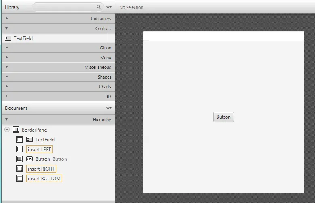Open the Document gear settings menu
Screen dimensions: 315x203
pos(109,108)
